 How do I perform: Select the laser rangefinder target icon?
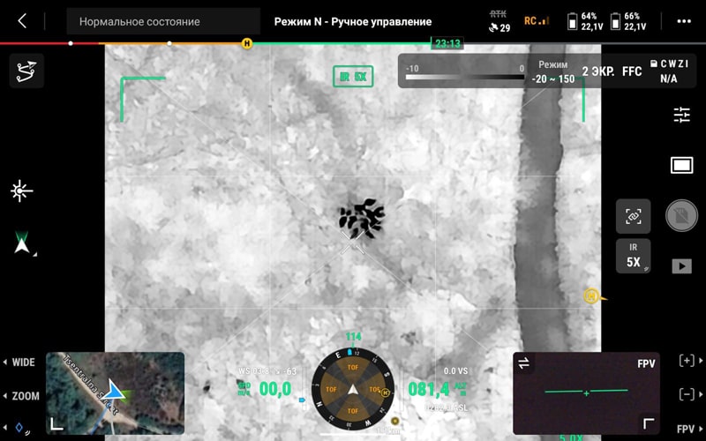coord(21,191)
